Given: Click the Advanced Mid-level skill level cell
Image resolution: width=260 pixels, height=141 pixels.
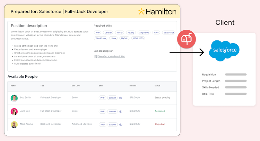Looking at the screenshot, I should (x=82, y=124).
